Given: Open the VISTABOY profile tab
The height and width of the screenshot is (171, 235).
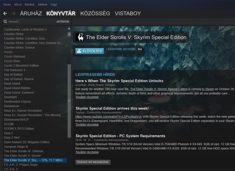Looking at the screenshot, I should (128, 14).
